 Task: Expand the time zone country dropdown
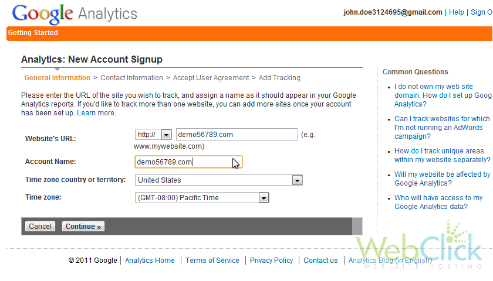click(218, 180)
